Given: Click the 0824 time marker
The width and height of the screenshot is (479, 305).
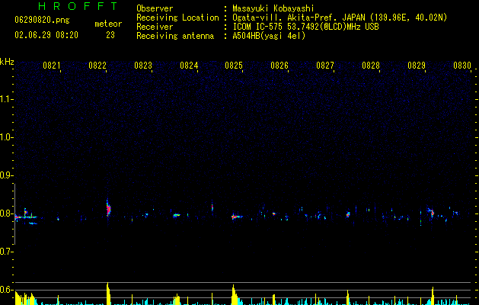Looking at the screenshot, I should 189,66.
